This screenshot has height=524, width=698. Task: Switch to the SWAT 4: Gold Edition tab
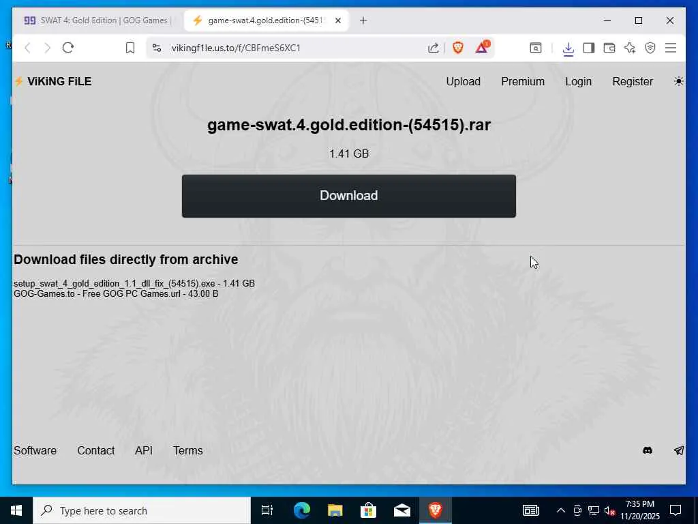[97, 20]
